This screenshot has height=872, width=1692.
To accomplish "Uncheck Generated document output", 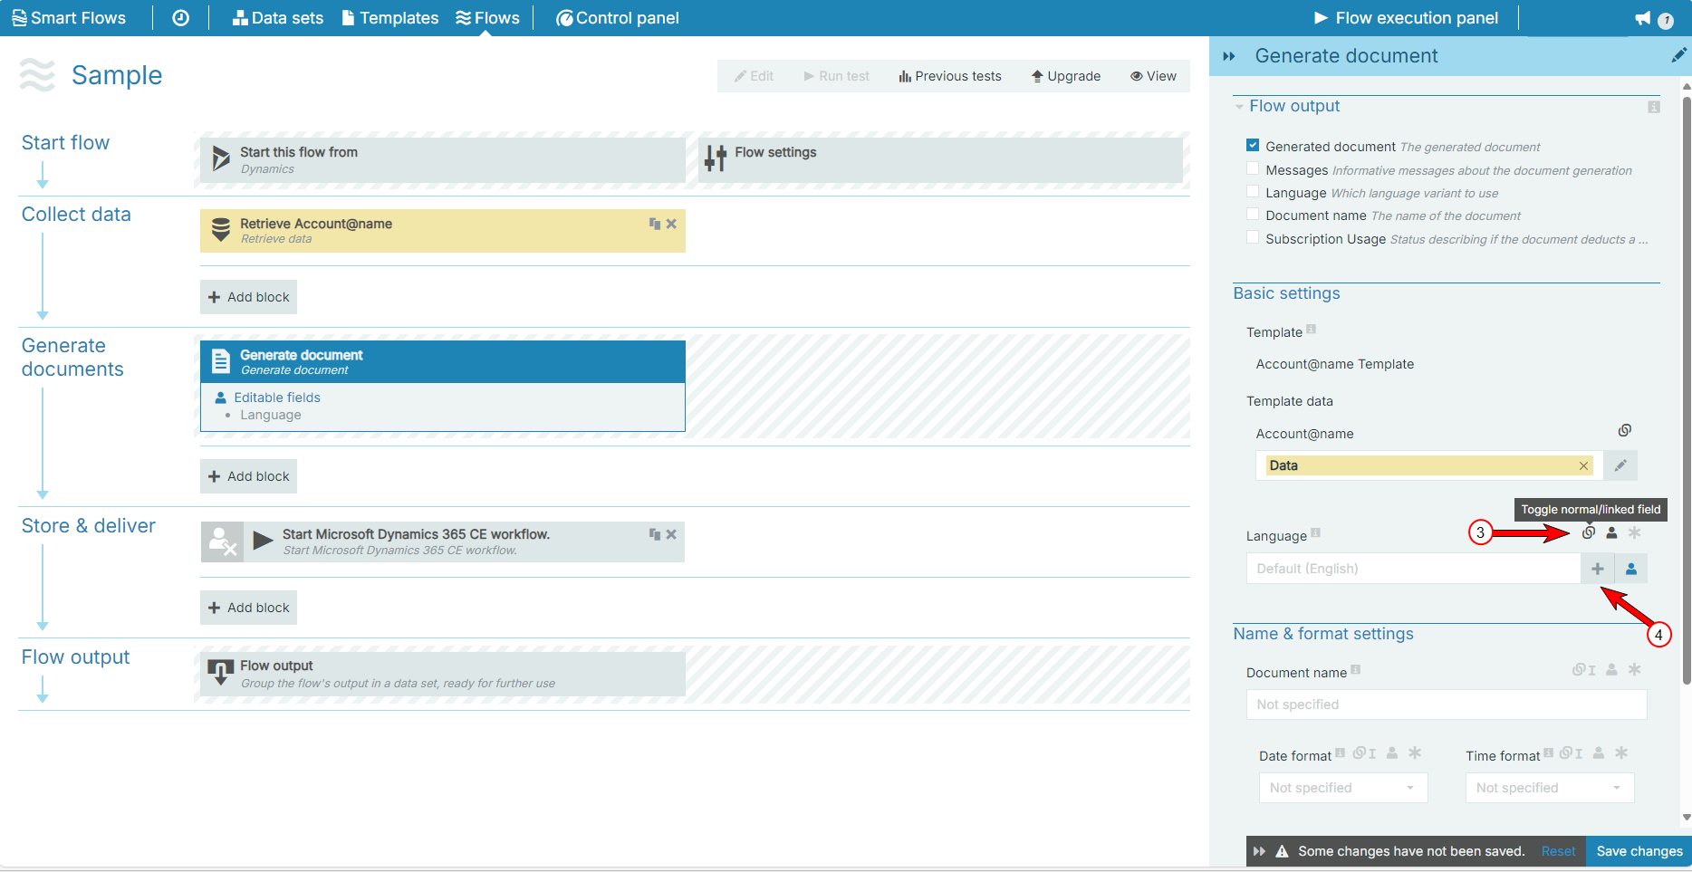I will pyautogui.click(x=1253, y=145).
